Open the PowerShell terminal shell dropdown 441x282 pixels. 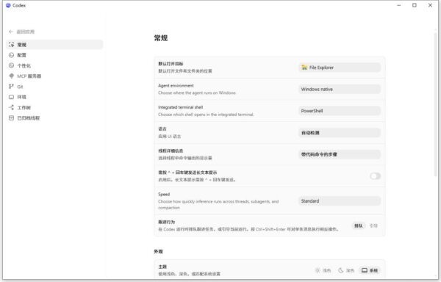click(x=340, y=111)
